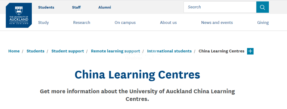Open the Alumni top link

105,7
